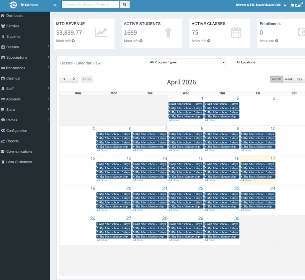Click the Staff lock icon
The width and height of the screenshot is (305, 280).
3,89
